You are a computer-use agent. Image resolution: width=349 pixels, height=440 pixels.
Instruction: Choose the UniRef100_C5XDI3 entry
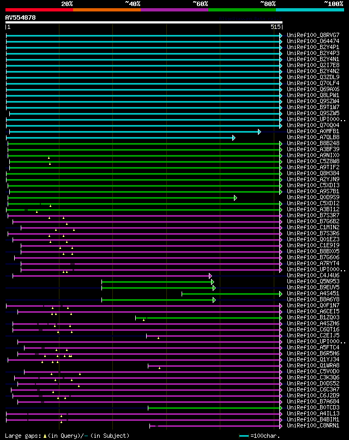(x=313, y=186)
